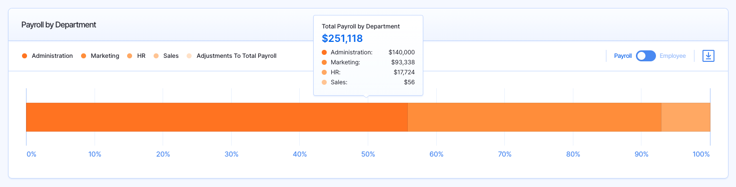The width and height of the screenshot is (736, 187).
Task: Click the $251,118 total in the tooltip
Action: click(x=342, y=38)
